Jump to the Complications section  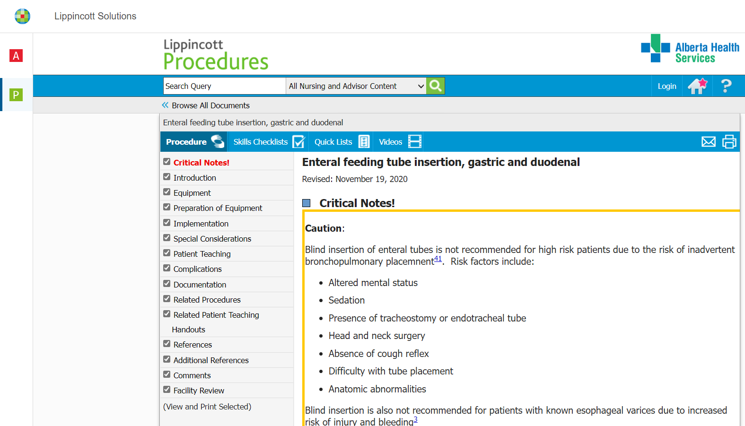198,269
